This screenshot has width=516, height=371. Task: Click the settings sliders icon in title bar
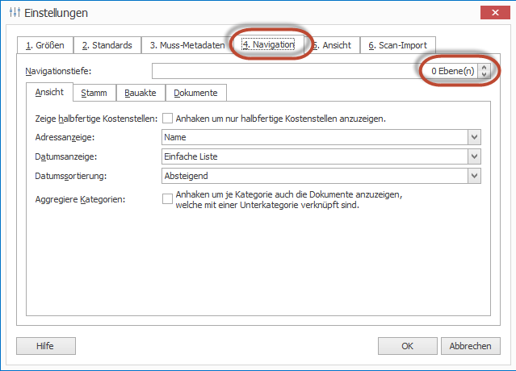pos(14,13)
